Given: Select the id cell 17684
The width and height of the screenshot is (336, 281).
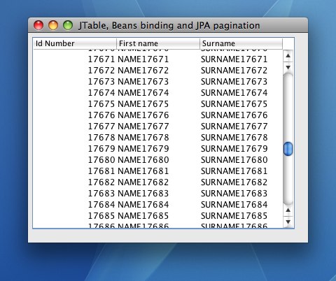Looking at the screenshot, I should [75, 205].
